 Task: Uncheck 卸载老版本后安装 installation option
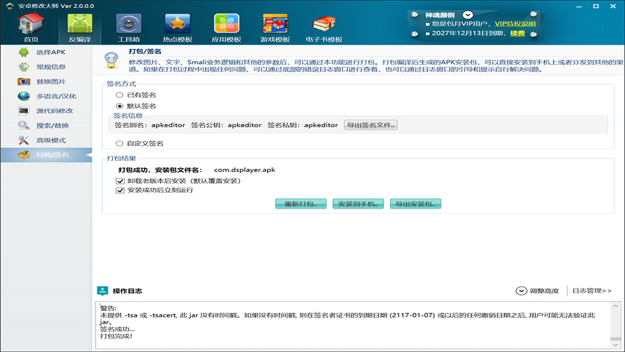(120, 181)
